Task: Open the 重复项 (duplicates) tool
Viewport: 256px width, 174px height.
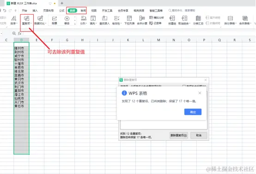Action: click(26, 20)
